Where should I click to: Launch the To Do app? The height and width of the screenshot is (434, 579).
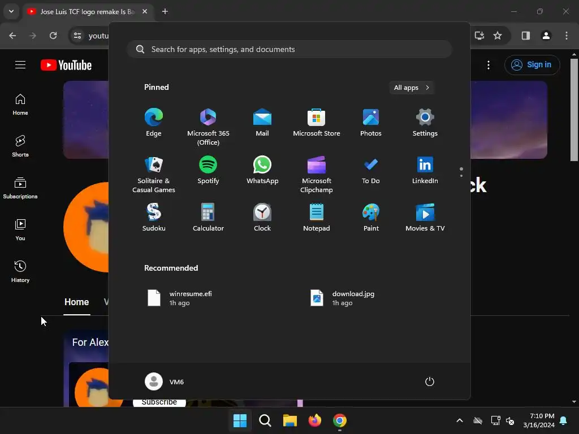coord(371,170)
